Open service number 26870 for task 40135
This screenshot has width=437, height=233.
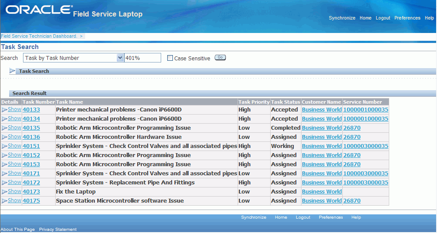pos(352,128)
